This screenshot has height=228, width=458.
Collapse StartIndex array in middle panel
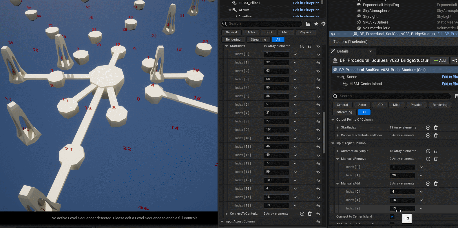(x=227, y=46)
